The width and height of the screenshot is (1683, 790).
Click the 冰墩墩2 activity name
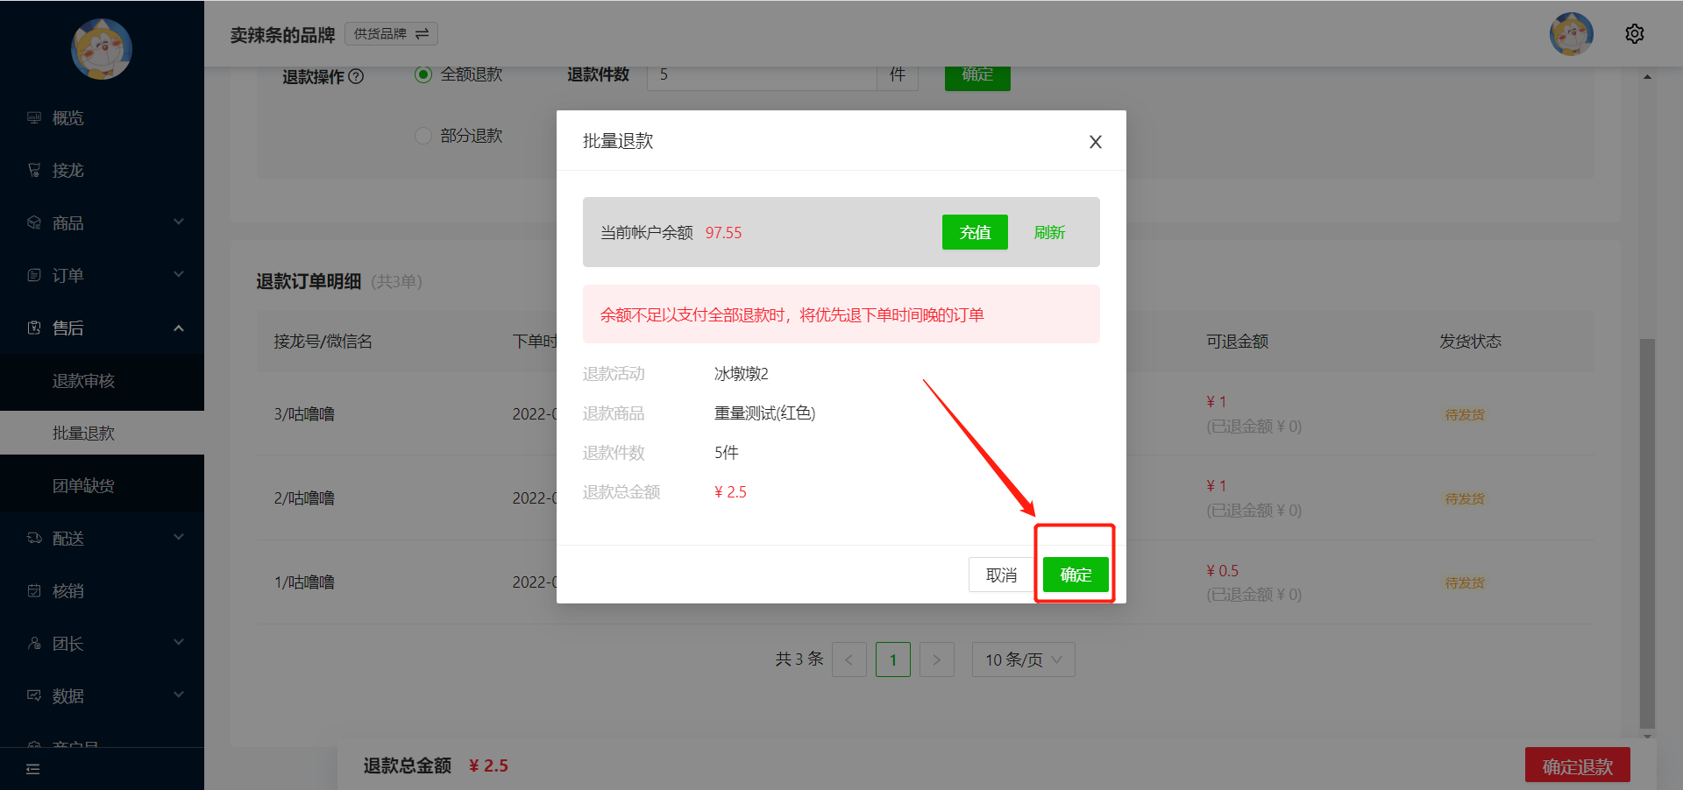tap(741, 374)
